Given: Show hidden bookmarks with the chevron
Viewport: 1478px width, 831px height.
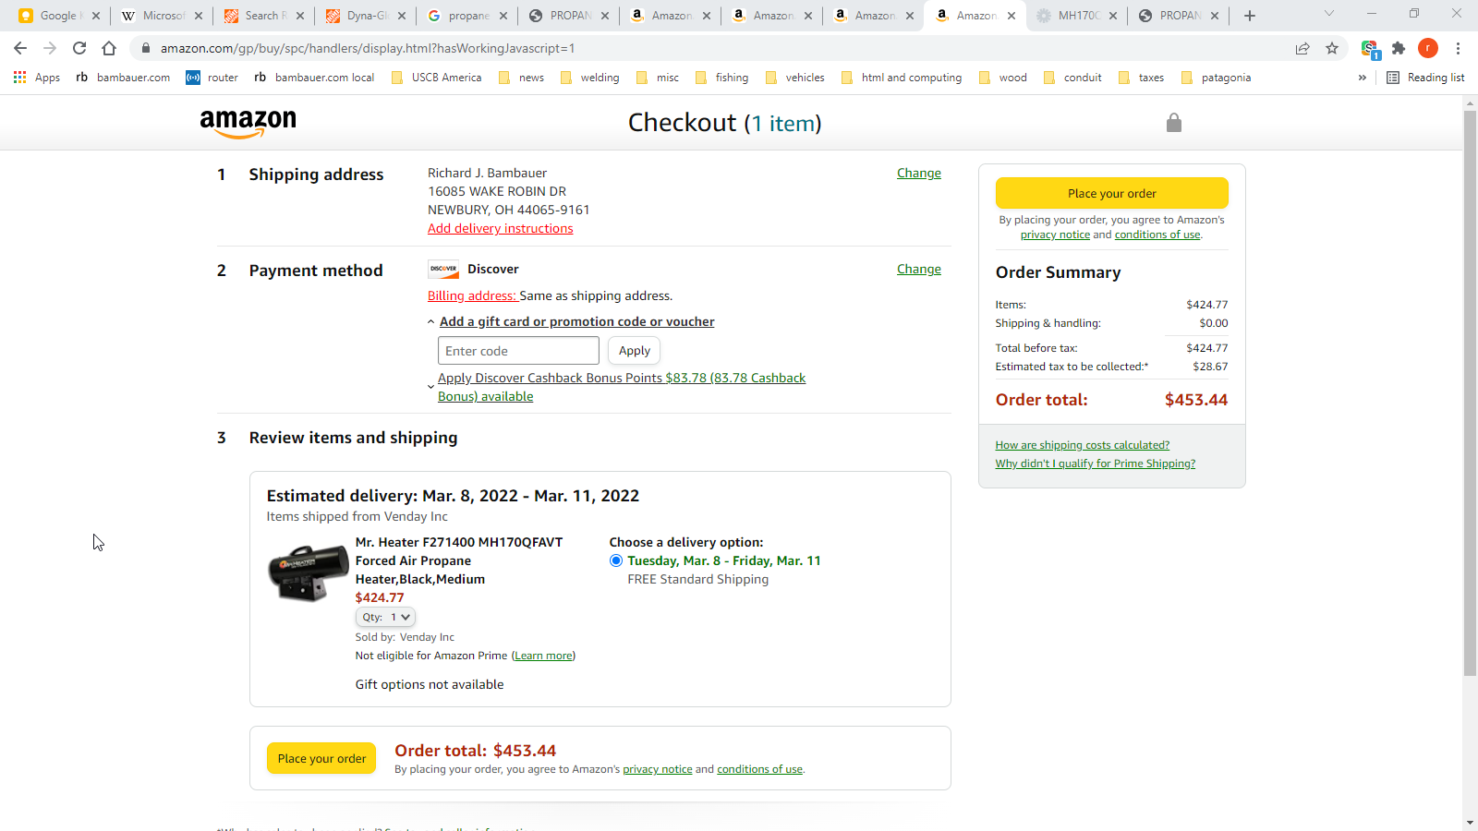Looking at the screenshot, I should tap(1362, 78).
